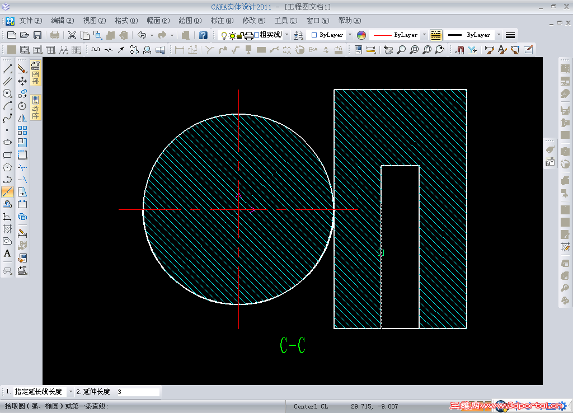The width and height of the screenshot is (573, 413).
Task: Toggle the line type pattern button
Action: coord(436,35)
